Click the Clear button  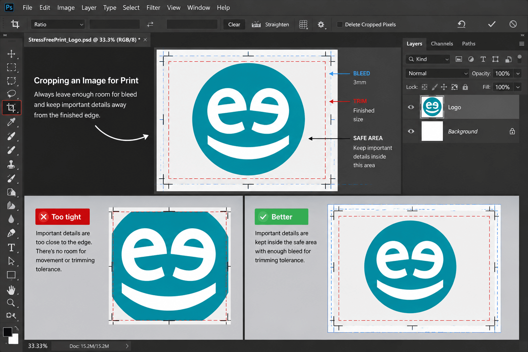click(x=234, y=24)
